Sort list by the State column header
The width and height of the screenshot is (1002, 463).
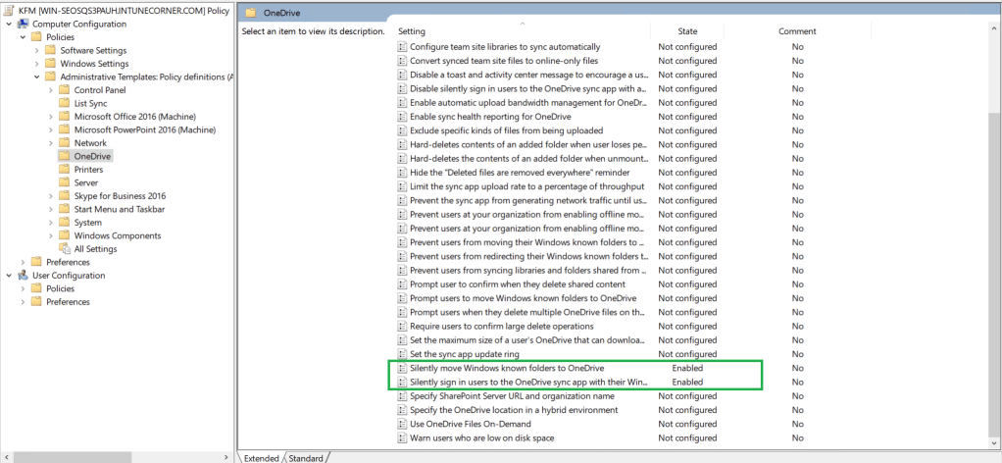pyautogui.click(x=687, y=31)
